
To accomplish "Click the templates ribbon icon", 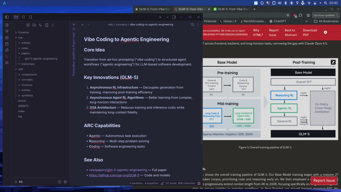I will click(x=7, y=50).
